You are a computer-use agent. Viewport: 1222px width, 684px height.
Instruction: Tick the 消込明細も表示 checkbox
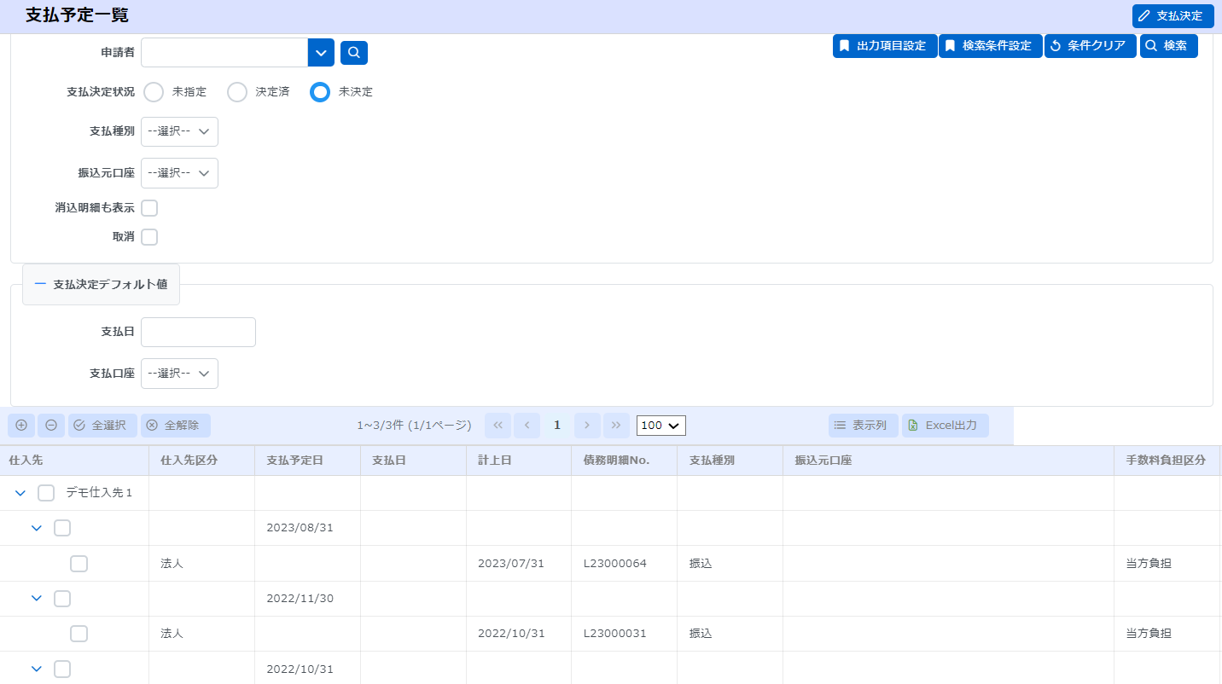pos(149,208)
